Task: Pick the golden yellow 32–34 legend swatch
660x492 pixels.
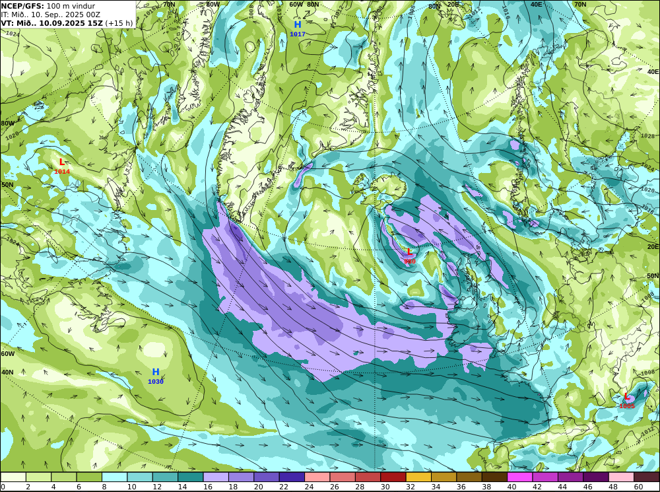Action: pos(418,477)
